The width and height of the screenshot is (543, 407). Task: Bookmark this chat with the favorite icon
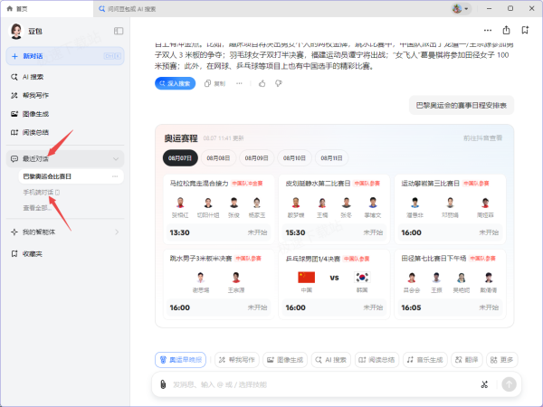pos(525,31)
